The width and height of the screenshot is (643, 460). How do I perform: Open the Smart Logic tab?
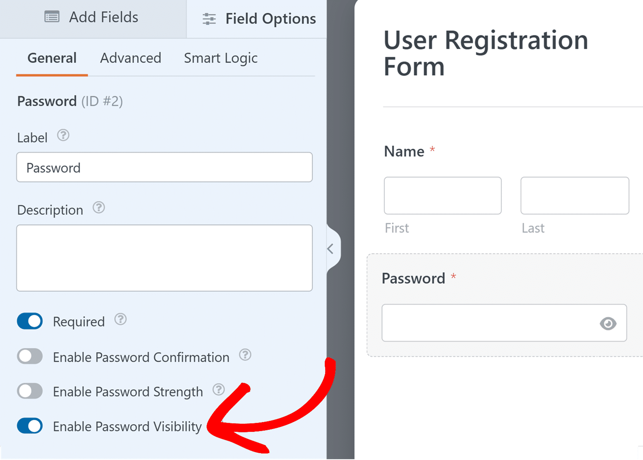[220, 58]
